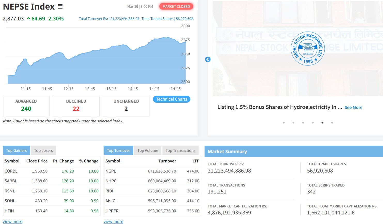Open view more under Top Turnover table
This screenshot has width=383, height=224.
click(113, 221)
